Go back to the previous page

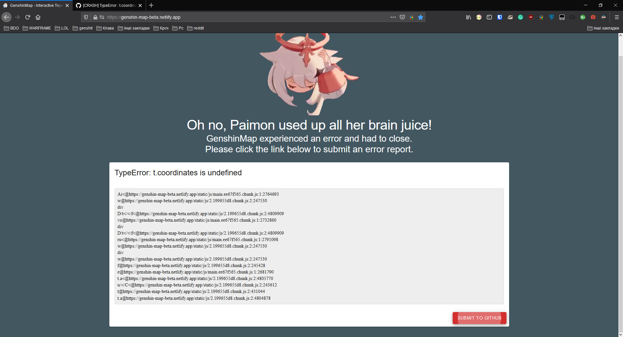click(6, 17)
